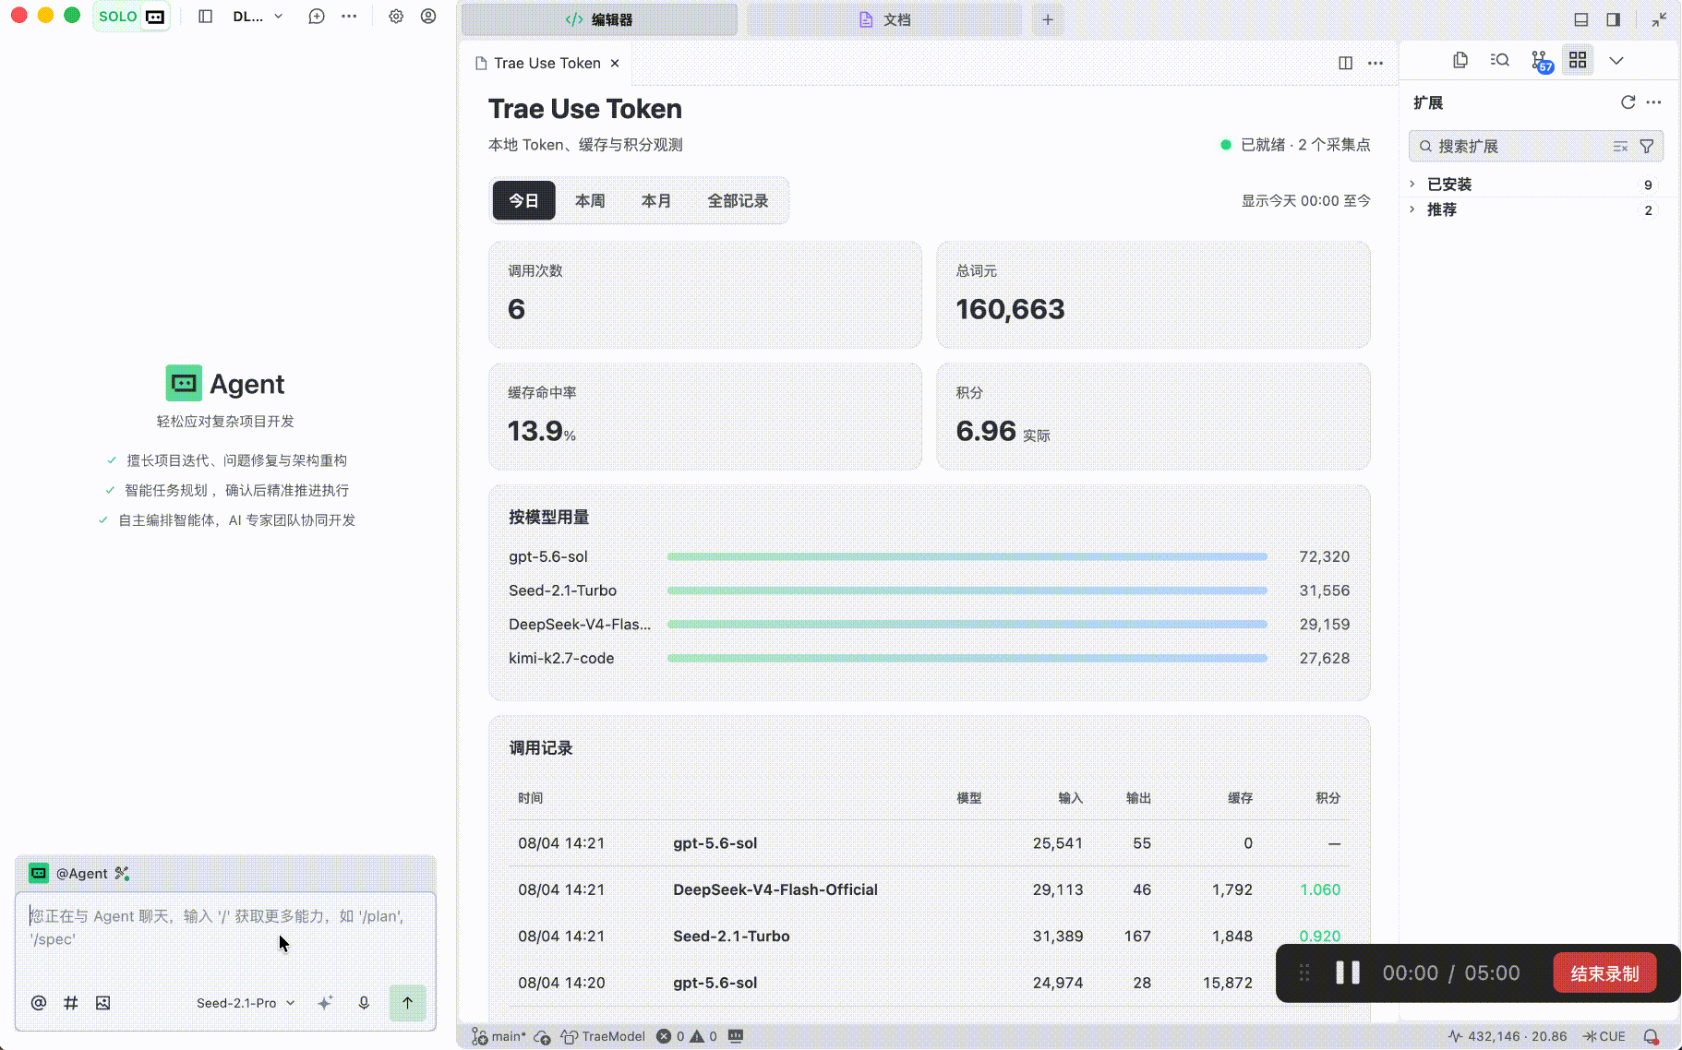Open the extension filter funnel icon

pos(1646,146)
